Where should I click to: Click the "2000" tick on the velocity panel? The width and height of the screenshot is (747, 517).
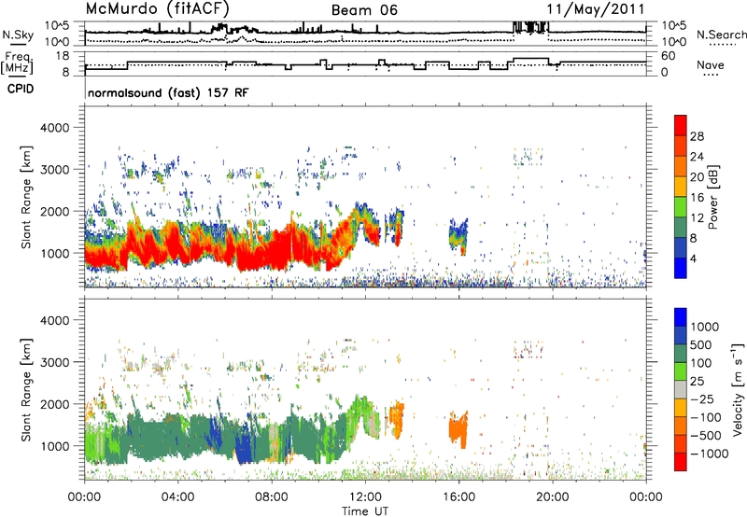(57, 404)
